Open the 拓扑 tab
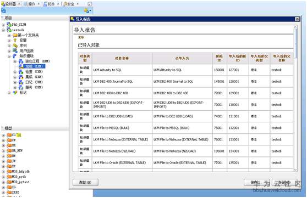The width and height of the screenshot is (307, 198). [x=51, y=4]
